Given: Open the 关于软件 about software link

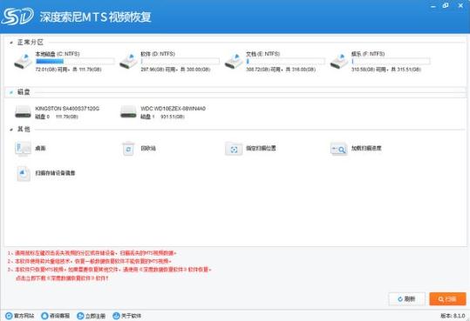Looking at the screenshot, I should click(126, 316).
